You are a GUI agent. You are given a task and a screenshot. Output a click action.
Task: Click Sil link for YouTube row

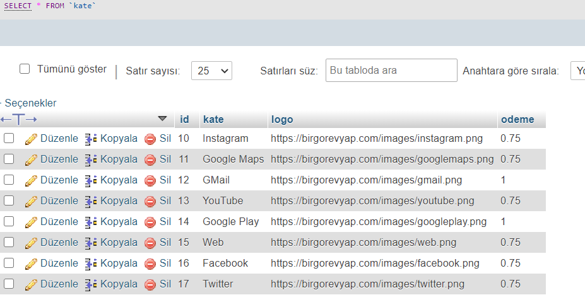point(165,201)
